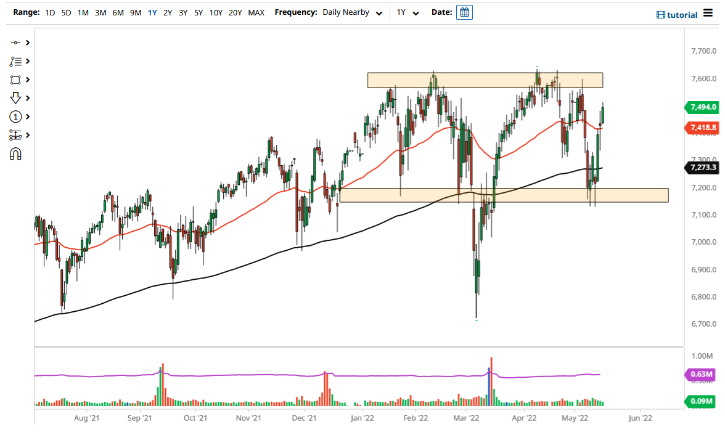The height and width of the screenshot is (440, 725).
Task: Select the active 1Y range
Action: click(x=152, y=13)
